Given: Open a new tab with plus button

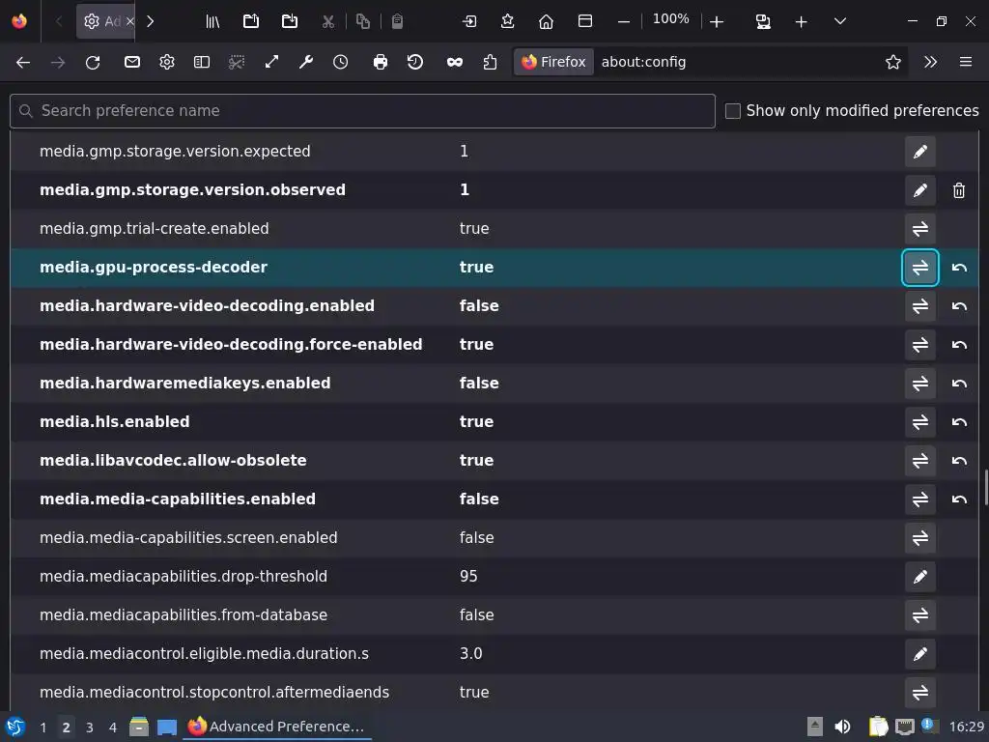Looking at the screenshot, I should (x=801, y=21).
